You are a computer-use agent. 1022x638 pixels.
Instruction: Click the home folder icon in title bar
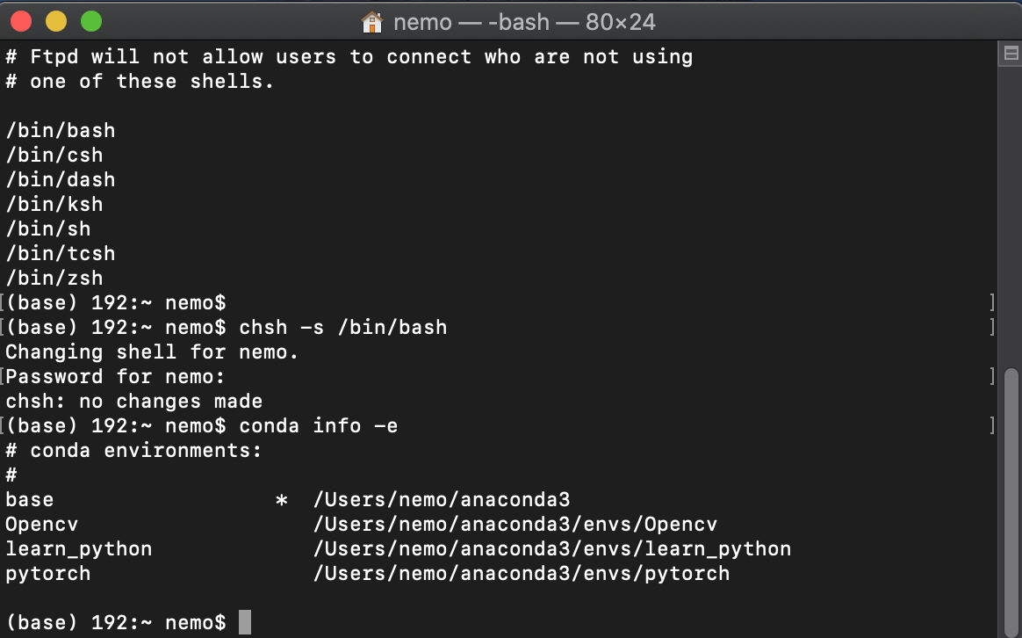coord(372,22)
